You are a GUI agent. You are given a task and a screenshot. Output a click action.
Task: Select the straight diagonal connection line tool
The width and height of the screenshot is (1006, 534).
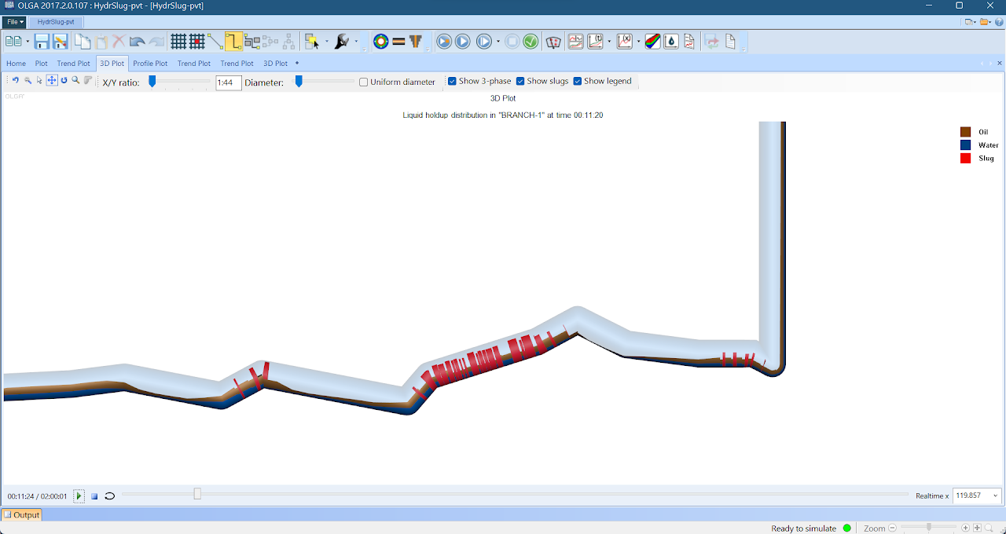(x=215, y=42)
